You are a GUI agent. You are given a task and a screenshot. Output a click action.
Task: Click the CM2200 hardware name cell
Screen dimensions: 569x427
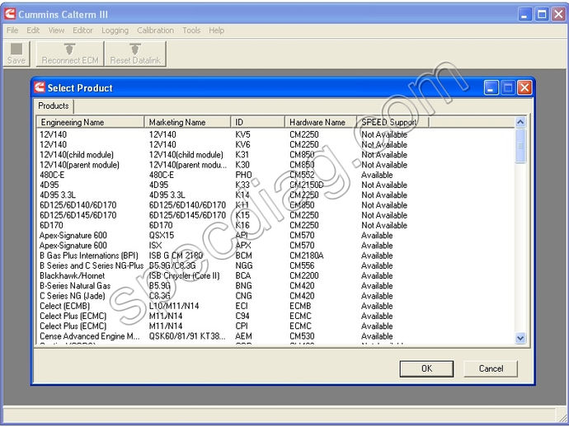click(x=304, y=275)
